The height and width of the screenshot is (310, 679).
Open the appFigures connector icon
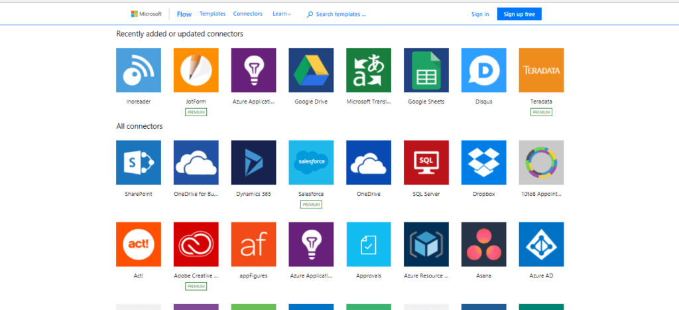[x=254, y=244]
